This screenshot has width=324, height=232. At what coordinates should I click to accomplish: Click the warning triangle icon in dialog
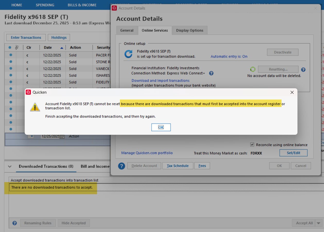(x=35, y=106)
